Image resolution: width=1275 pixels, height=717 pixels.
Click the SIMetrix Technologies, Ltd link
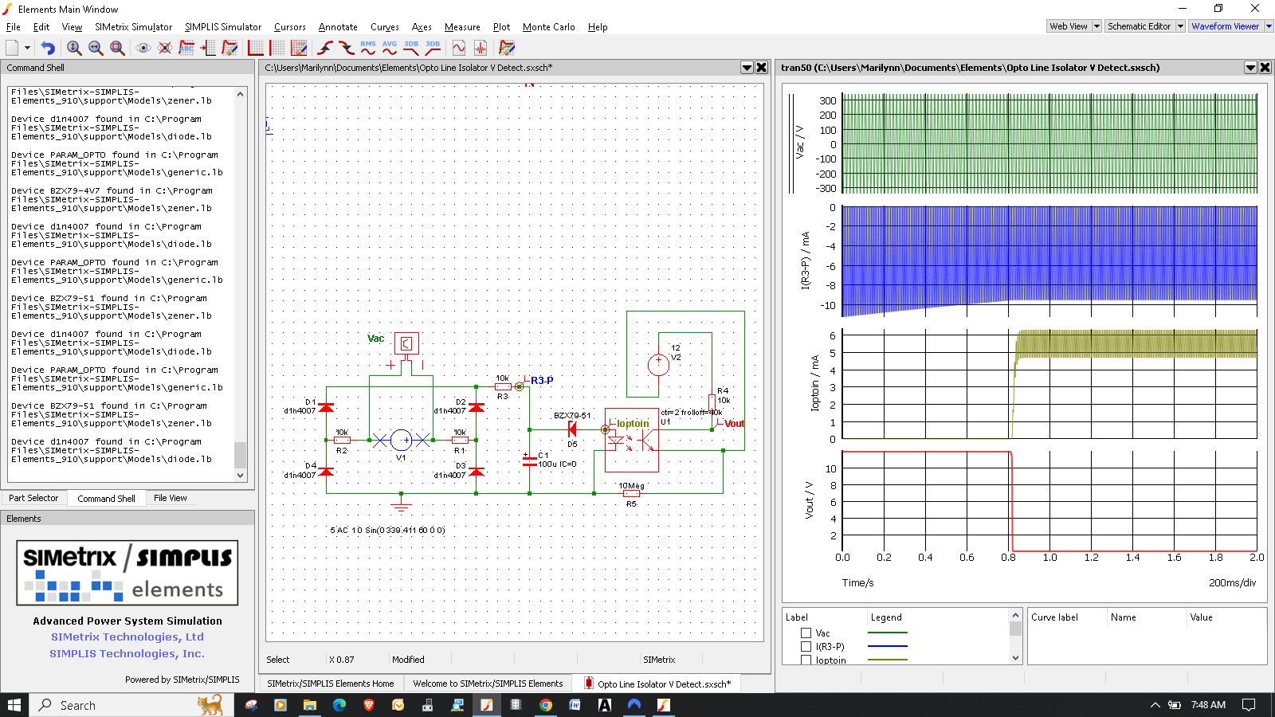pyautogui.click(x=127, y=637)
